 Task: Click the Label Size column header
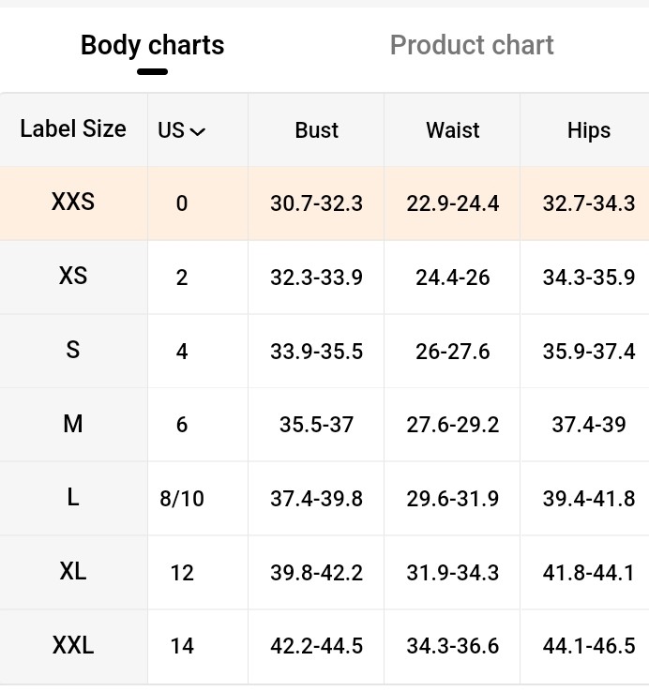73,129
